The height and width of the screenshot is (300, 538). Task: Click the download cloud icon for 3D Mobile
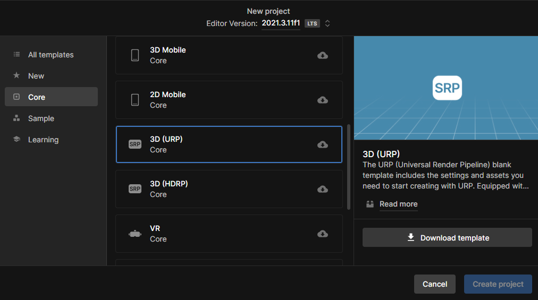tap(322, 55)
